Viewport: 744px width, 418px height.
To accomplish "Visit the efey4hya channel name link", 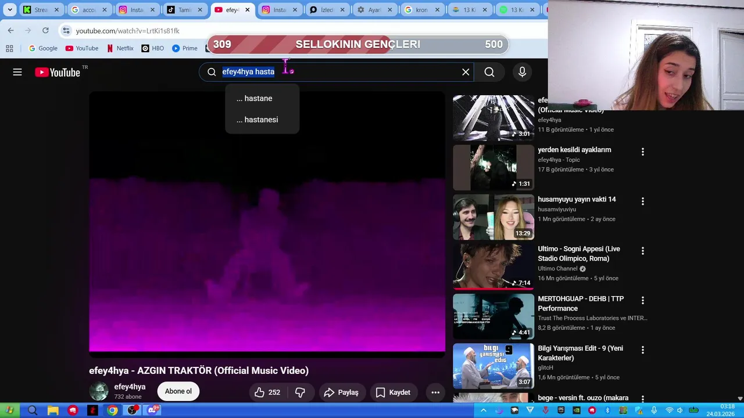I will (130, 387).
